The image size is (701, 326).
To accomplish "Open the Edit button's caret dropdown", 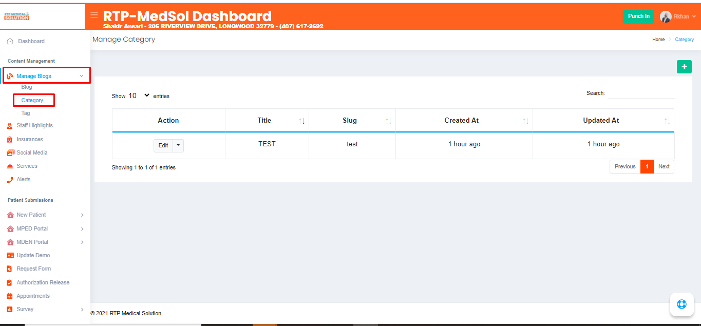I will point(178,146).
